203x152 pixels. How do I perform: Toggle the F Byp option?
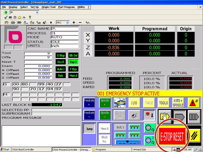click(x=73, y=69)
